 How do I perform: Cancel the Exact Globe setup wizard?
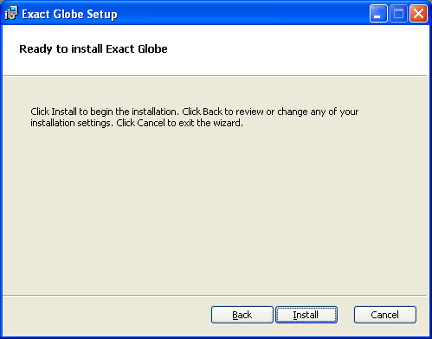[385, 315]
